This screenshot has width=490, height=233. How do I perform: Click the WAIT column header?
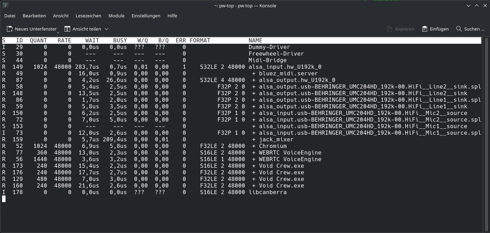[x=92, y=40]
